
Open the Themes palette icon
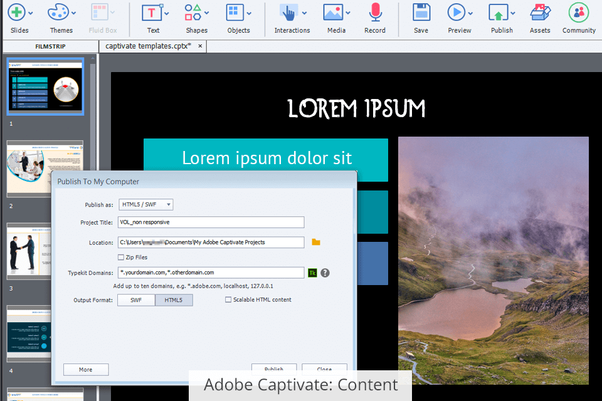tap(58, 13)
